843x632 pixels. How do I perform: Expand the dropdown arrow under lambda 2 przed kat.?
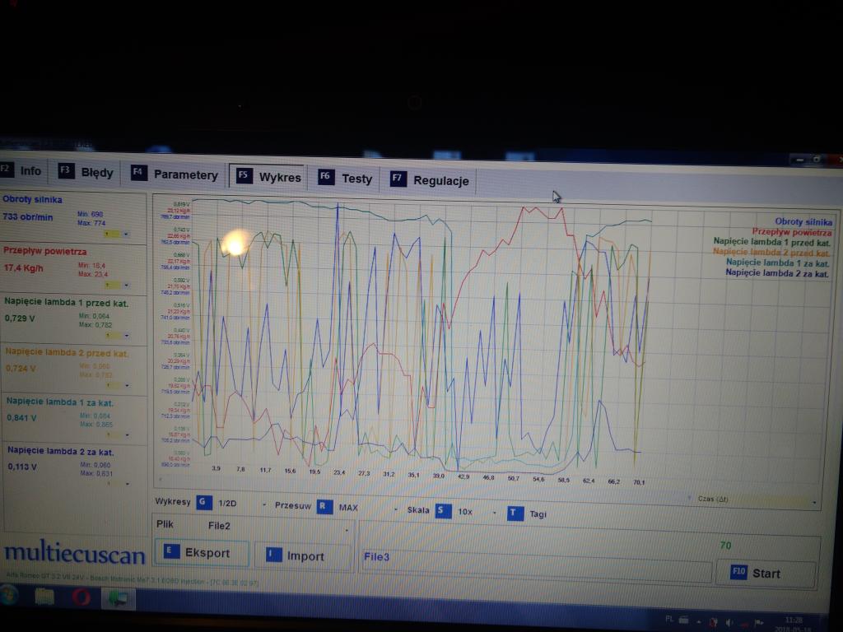click(128, 385)
